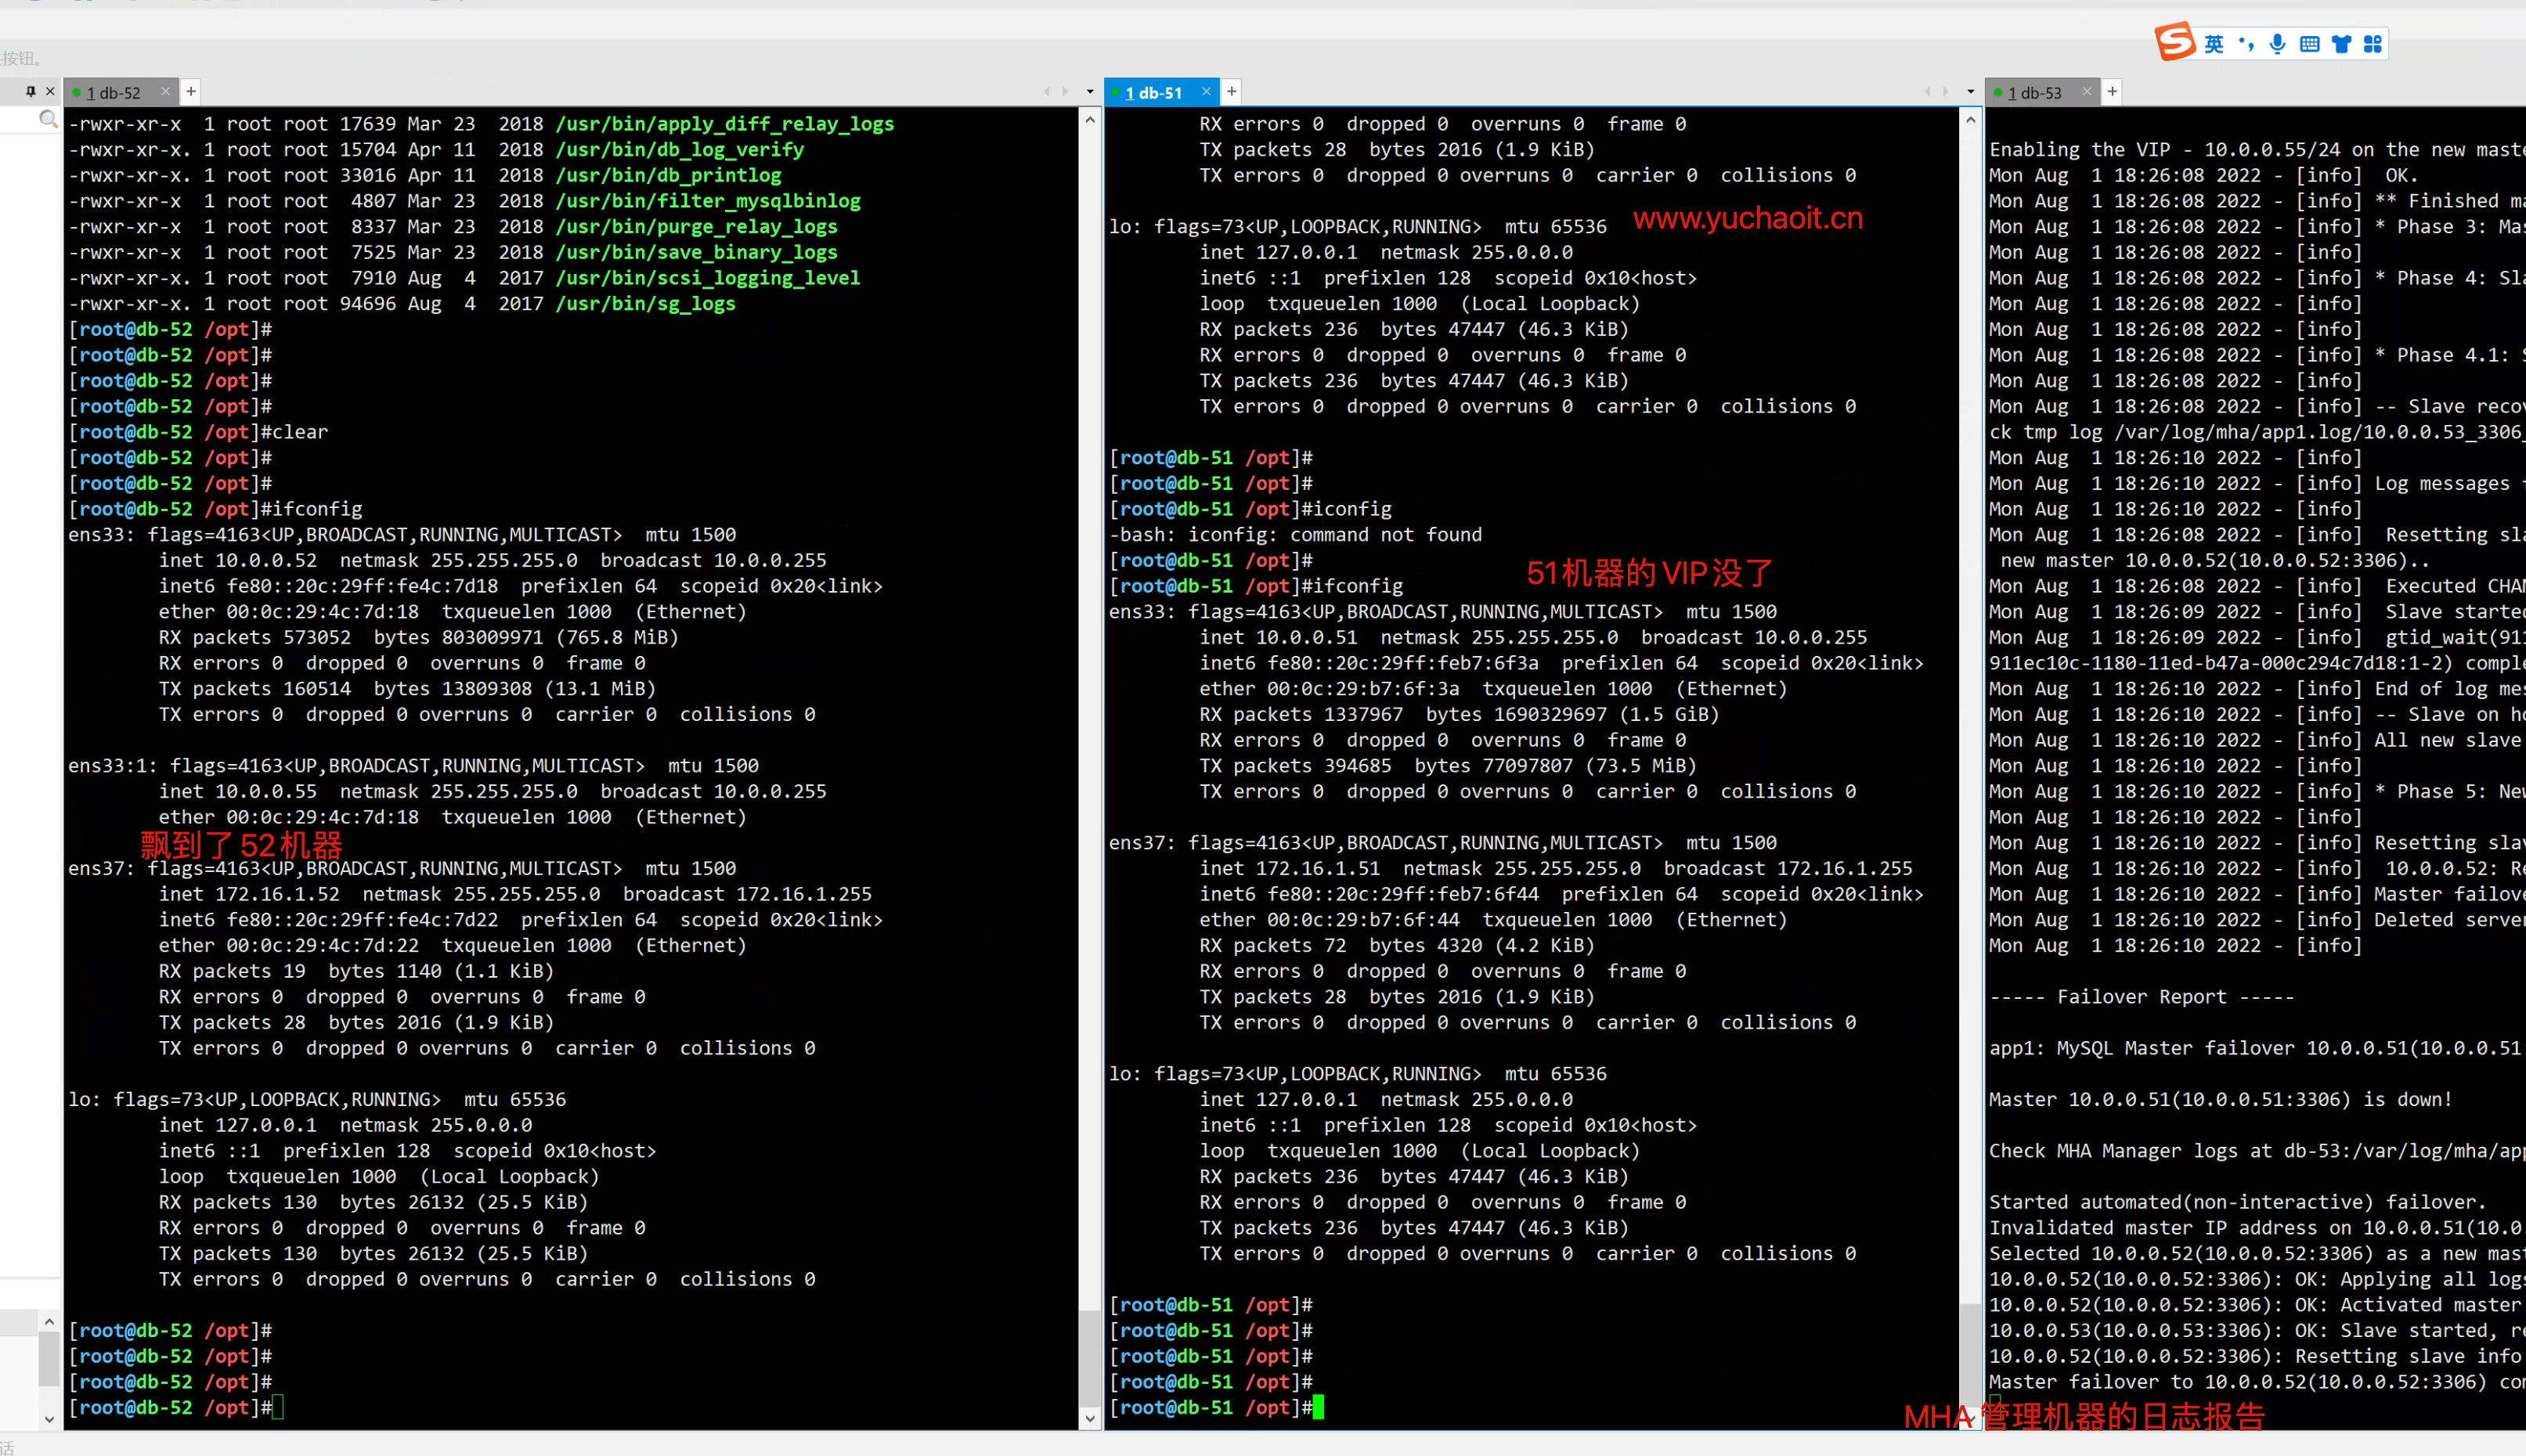Close the db-51 session tab
Image resolution: width=2526 pixels, height=1456 pixels.
(1206, 92)
